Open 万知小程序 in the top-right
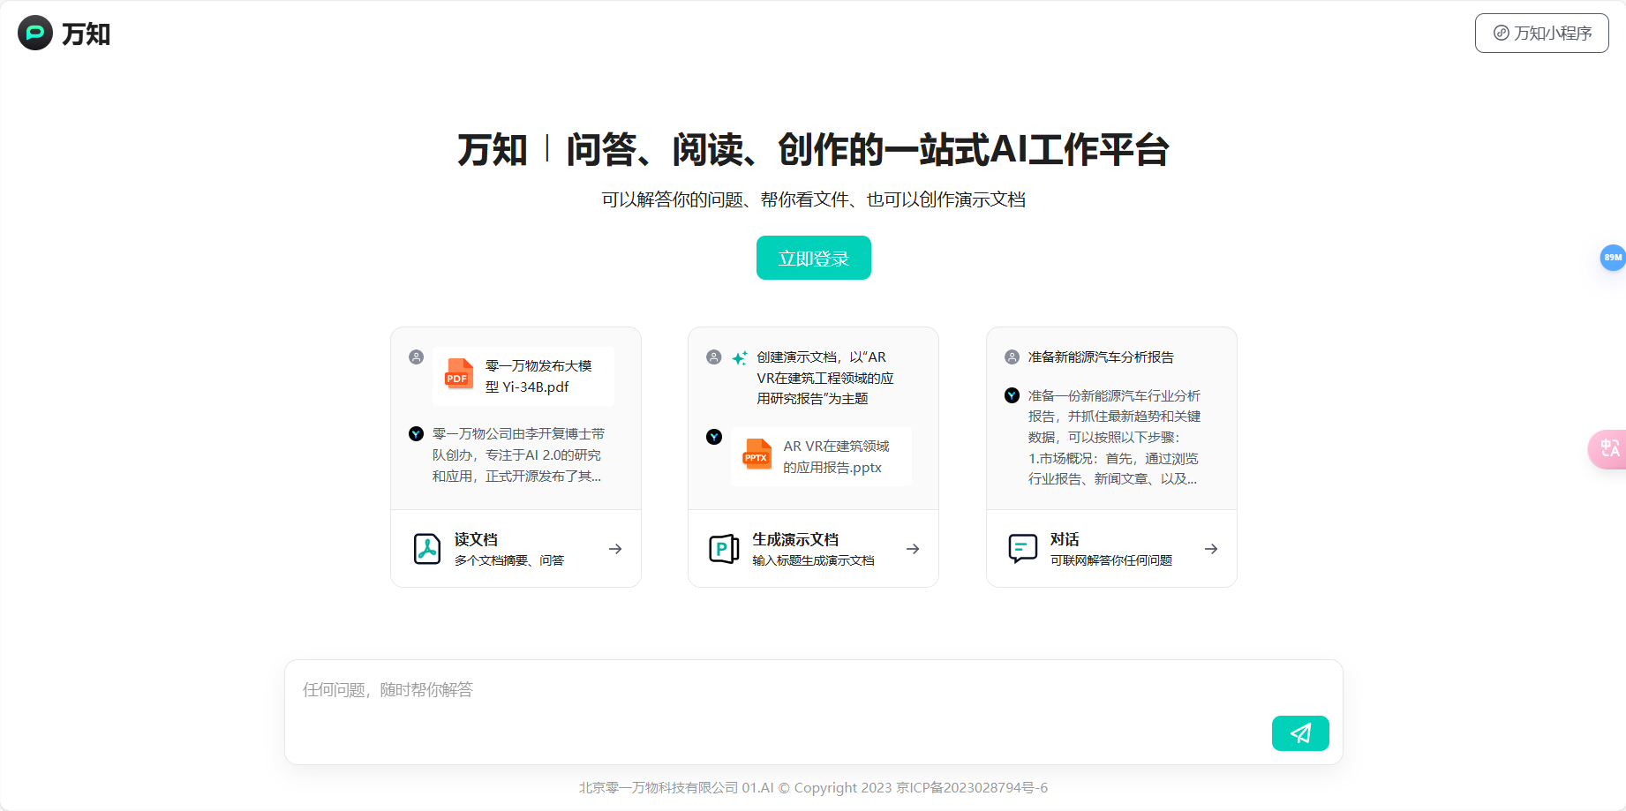 (x=1541, y=33)
